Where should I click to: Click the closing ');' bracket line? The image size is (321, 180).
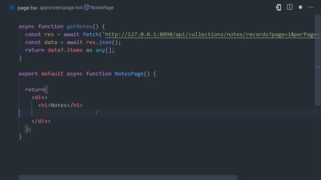tap(28, 129)
